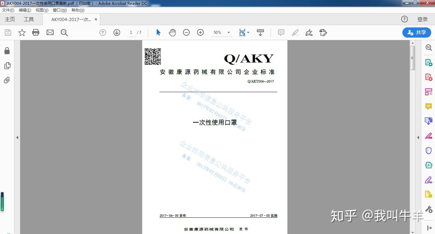Close the AKY004-2017 document tab

coord(96,19)
